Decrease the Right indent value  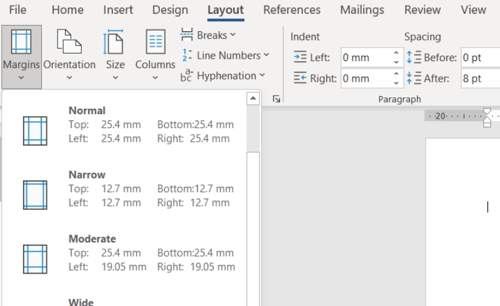pyautogui.click(x=396, y=83)
